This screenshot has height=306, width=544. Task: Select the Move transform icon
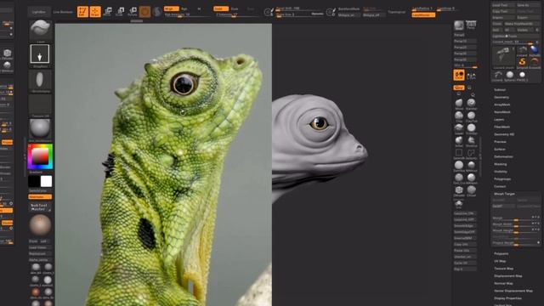108,12
